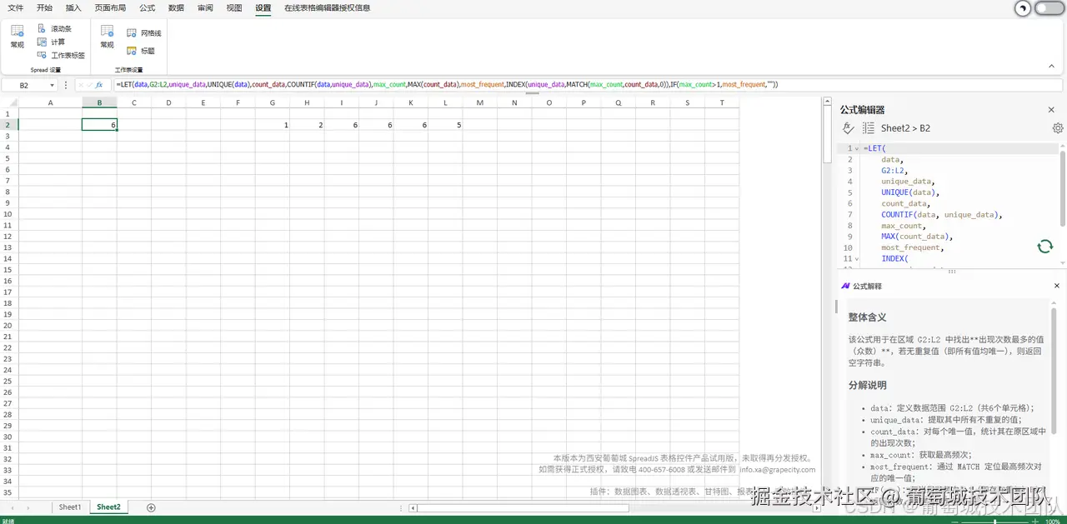Viewport: 1067px width, 524px height.
Task: Add a new sheet with plus icon
Action: pos(151,507)
